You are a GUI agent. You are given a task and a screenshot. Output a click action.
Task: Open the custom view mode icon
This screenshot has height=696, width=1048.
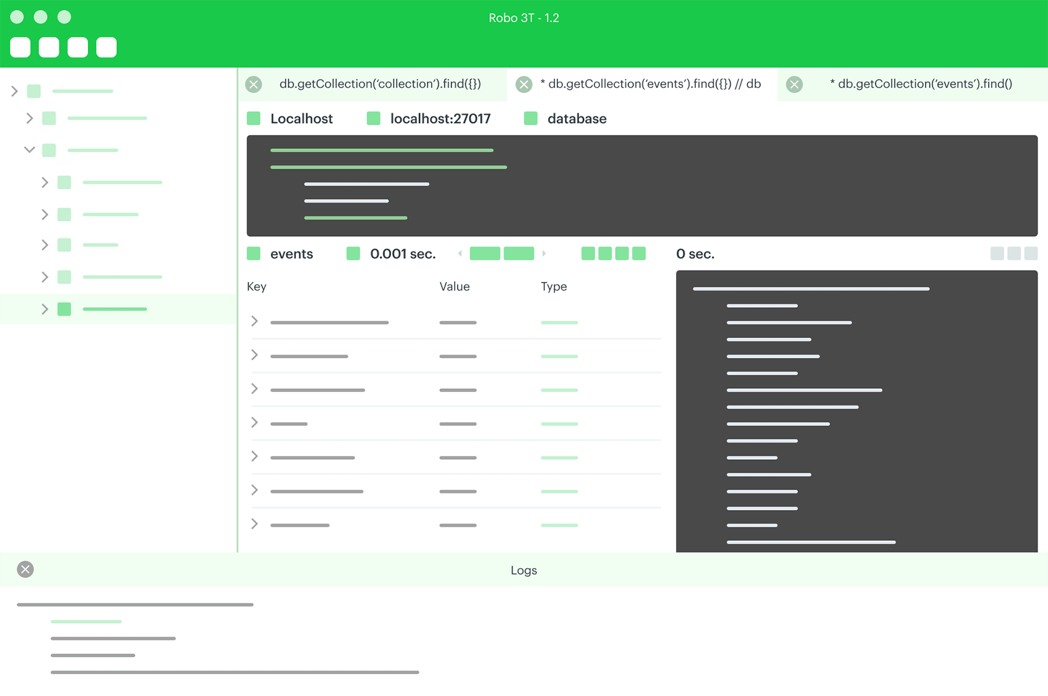coord(640,253)
